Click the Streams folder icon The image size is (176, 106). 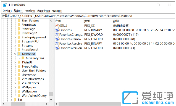19,46
